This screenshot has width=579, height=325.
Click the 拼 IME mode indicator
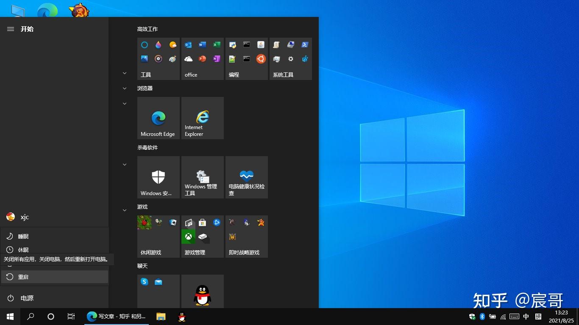click(x=538, y=317)
